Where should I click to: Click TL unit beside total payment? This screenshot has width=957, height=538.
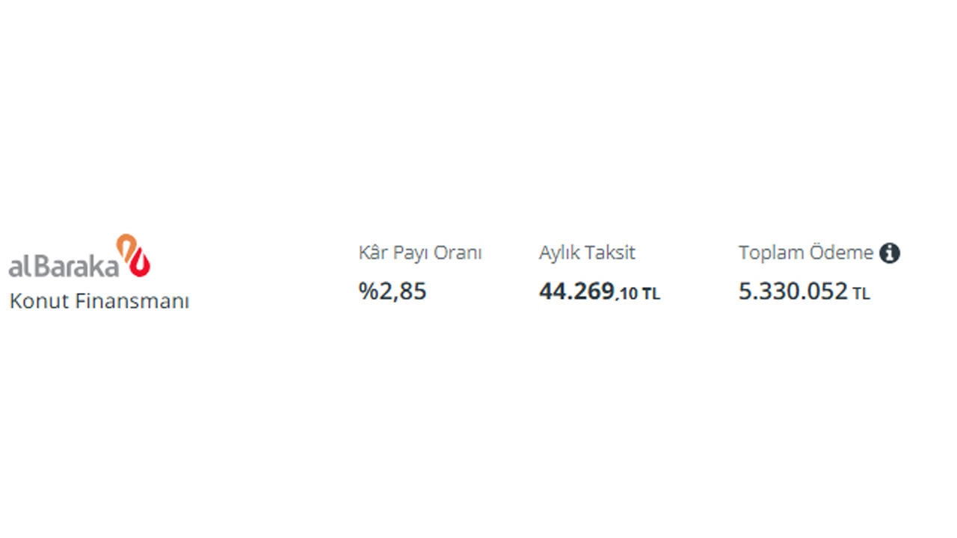pyautogui.click(x=861, y=294)
